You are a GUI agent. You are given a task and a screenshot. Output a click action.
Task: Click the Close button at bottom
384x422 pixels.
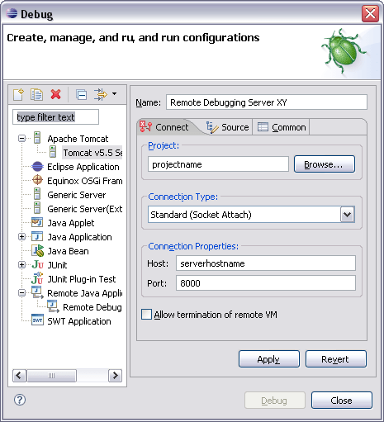pos(342,401)
